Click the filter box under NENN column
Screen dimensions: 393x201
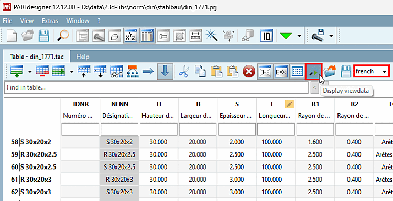coord(119,129)
